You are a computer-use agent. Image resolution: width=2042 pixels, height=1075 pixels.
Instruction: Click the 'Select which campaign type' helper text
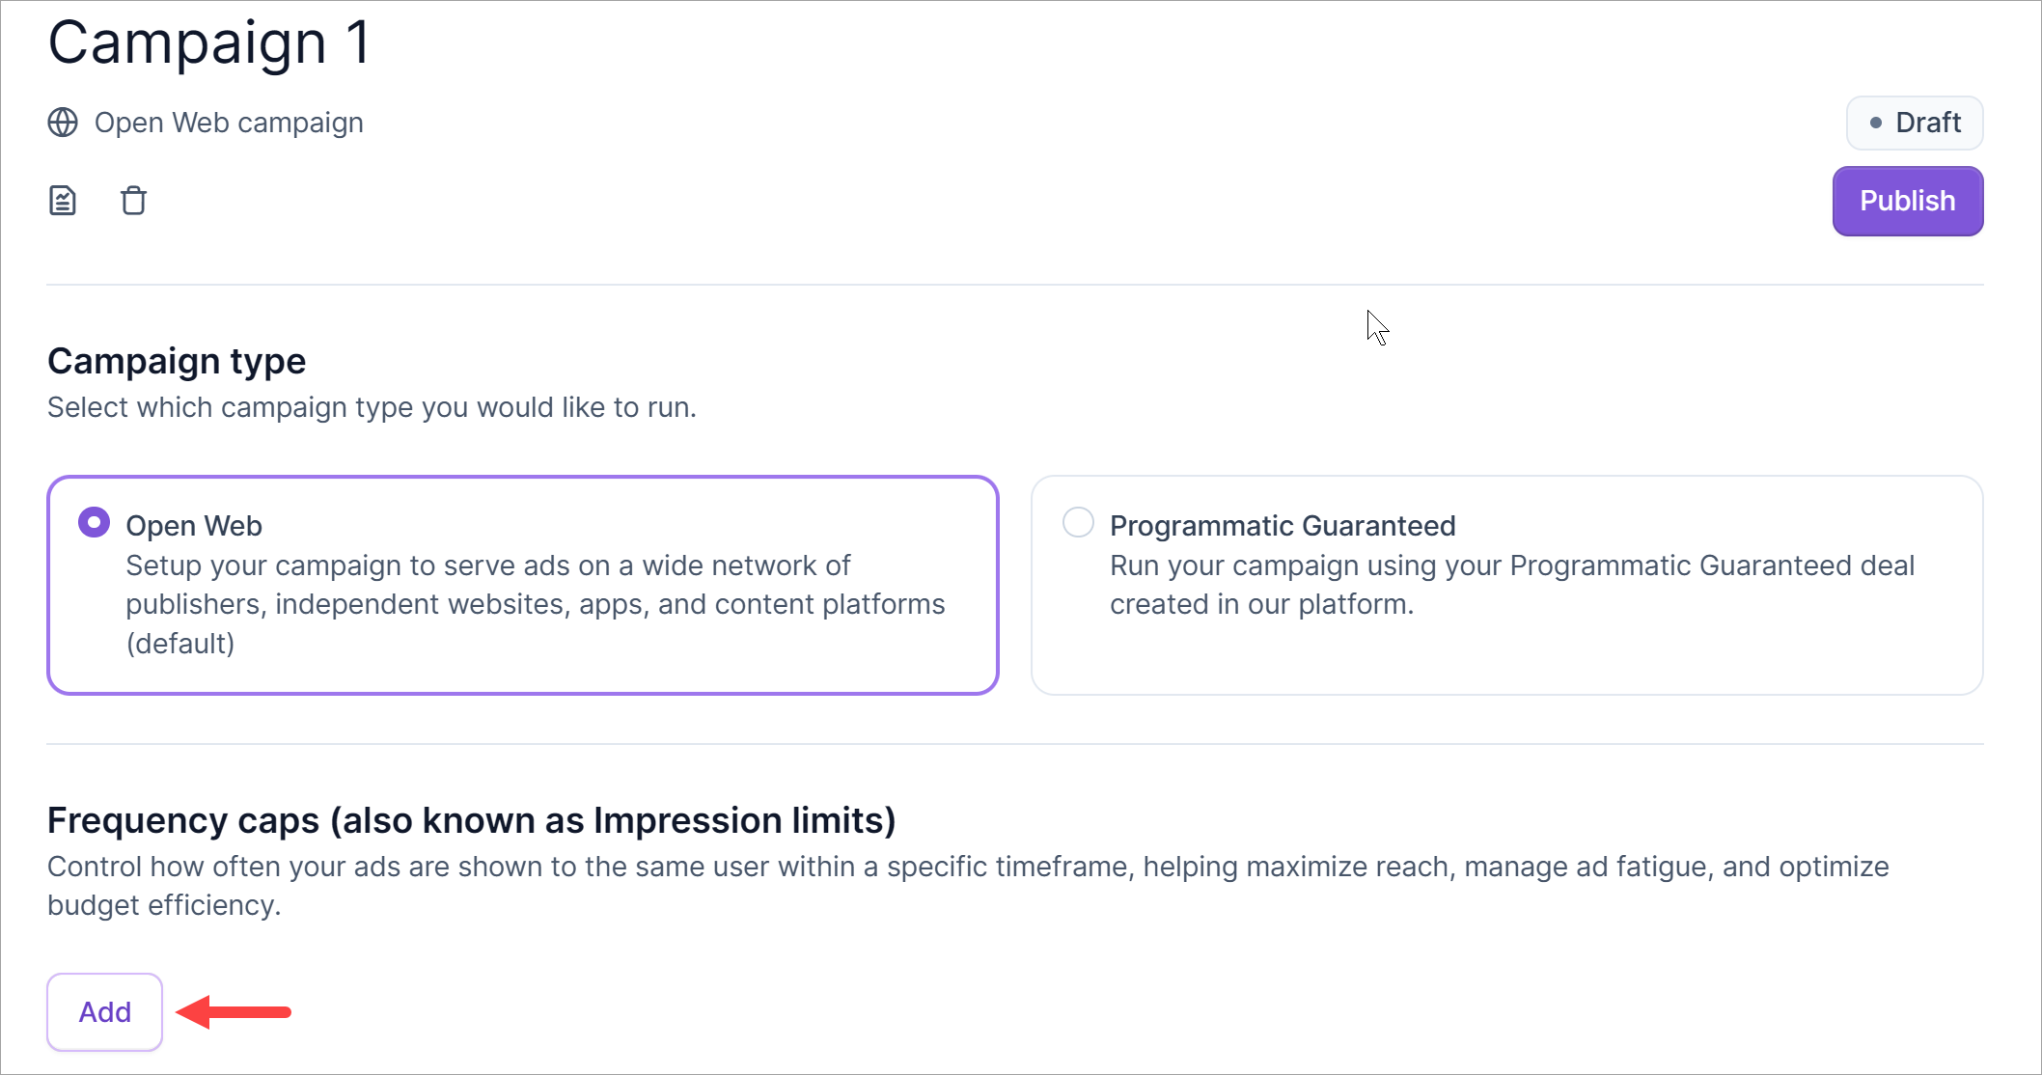(x=372, y=407)
